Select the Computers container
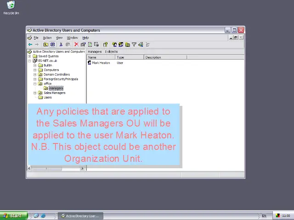294x220 pixels. [51, 70]
